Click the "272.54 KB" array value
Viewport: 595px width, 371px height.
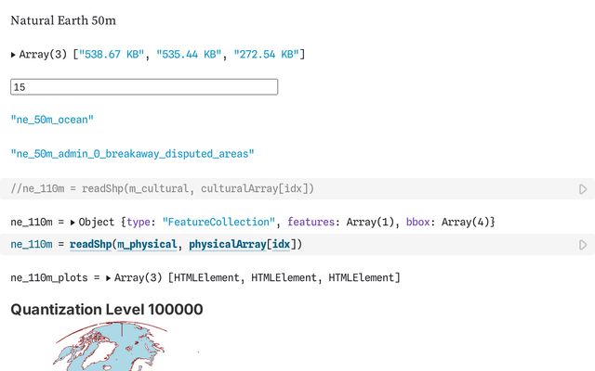tap(266, 56)
